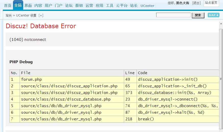The height and width of the screenshot is (132, 223).
Task: Click into the admin search field
Action: coord(173,15)
